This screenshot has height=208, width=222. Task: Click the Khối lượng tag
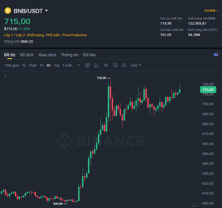coord(35,35)
